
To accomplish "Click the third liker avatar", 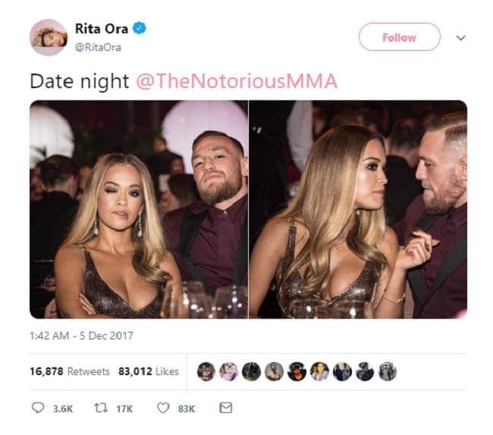I will click(252, 371).
